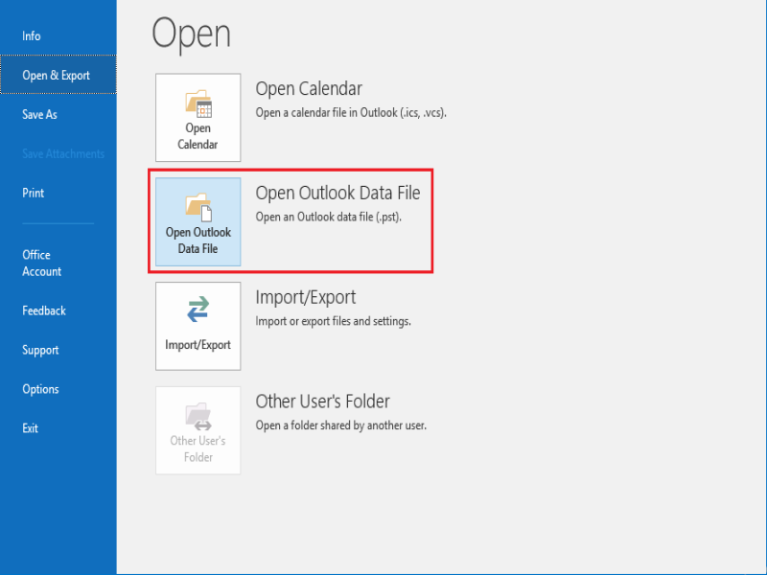Click the large 'Open' page title
Viewport: 767px width, 575px height.
coord(191,34)
